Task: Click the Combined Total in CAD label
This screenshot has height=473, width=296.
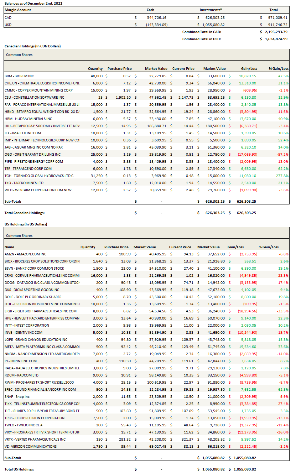Action: 202,32
